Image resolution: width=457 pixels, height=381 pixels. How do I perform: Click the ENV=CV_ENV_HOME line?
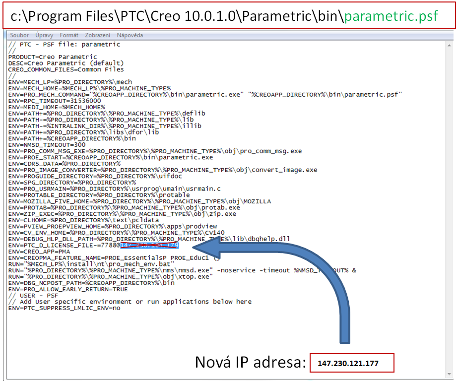point(116,233)
